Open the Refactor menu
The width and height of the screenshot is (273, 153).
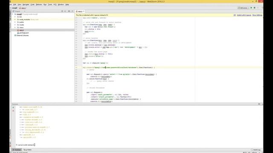[x=39, y=5]
